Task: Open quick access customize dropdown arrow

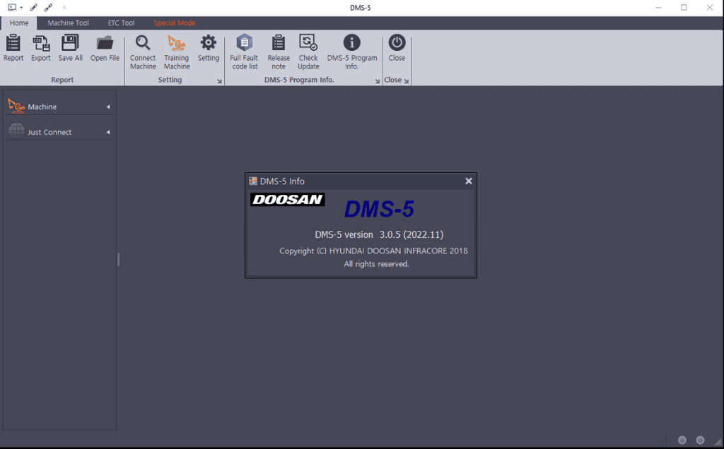Action: click(x=64, y=7)
